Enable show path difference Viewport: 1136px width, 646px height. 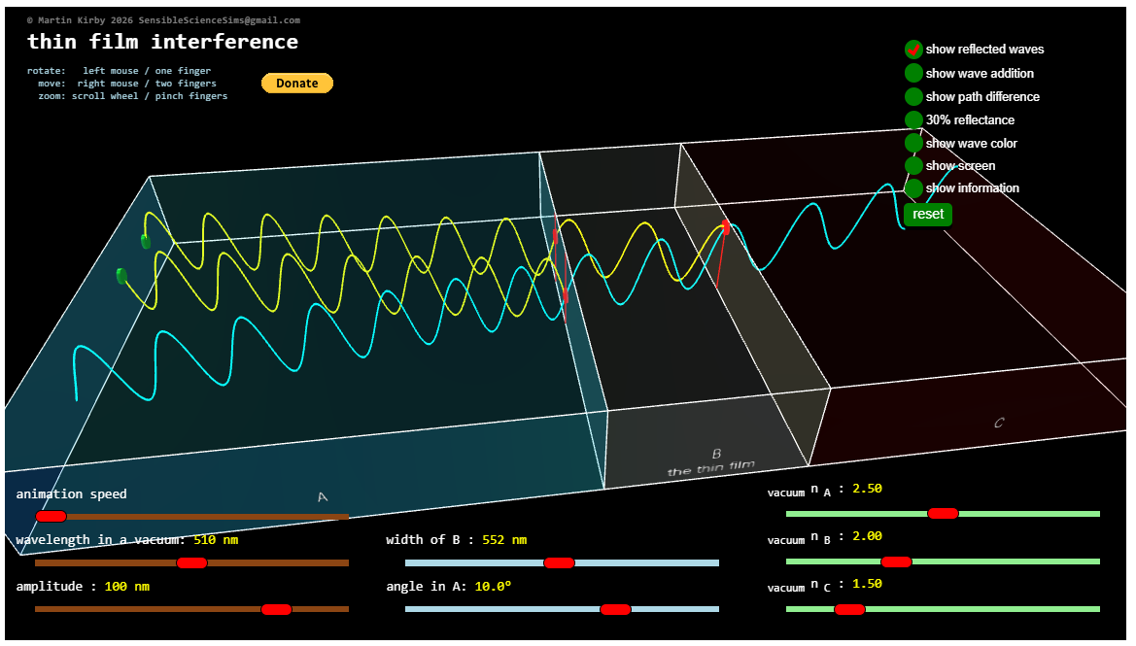tap(912, 96)
